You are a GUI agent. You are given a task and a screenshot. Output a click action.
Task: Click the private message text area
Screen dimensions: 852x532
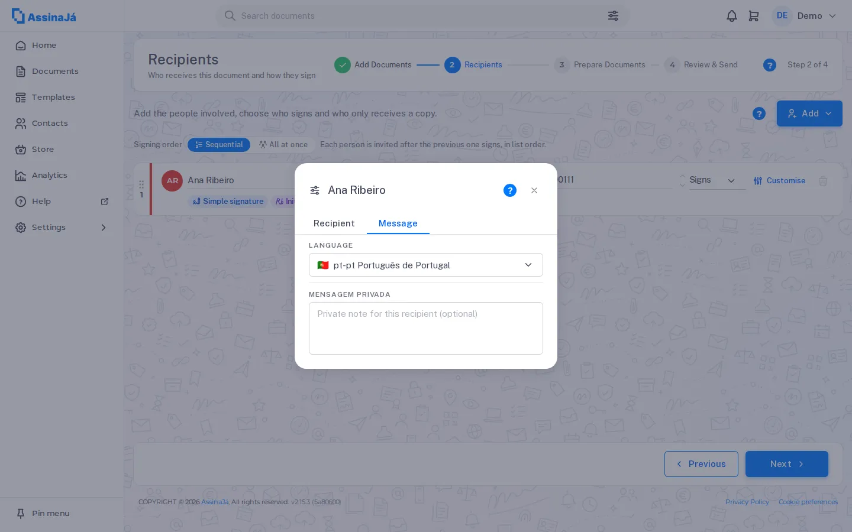point(426,329)
